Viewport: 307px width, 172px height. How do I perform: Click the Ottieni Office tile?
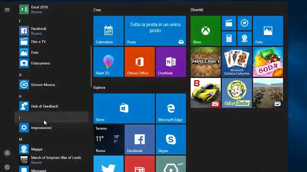click(139, 62)
